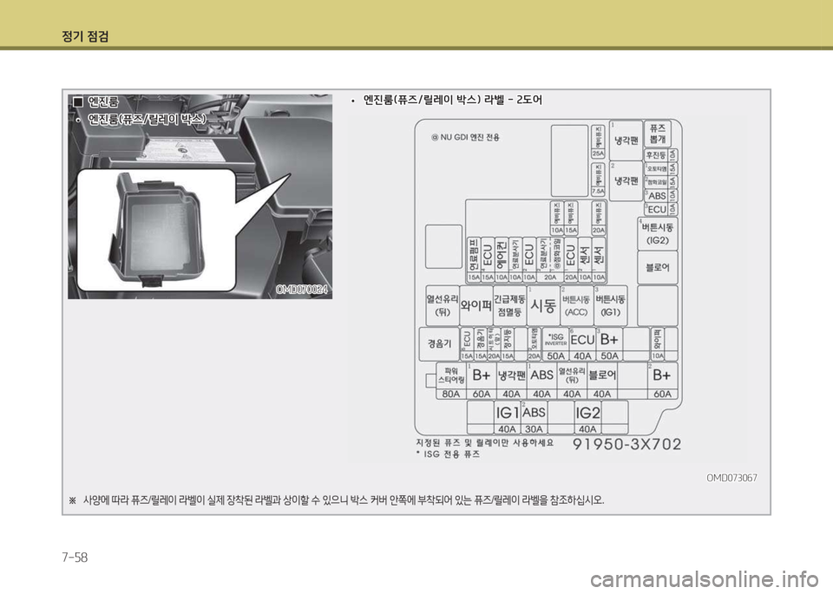833x594 pixels.
Task: Click the image code OMD073067
Action: tap(731, 477)
